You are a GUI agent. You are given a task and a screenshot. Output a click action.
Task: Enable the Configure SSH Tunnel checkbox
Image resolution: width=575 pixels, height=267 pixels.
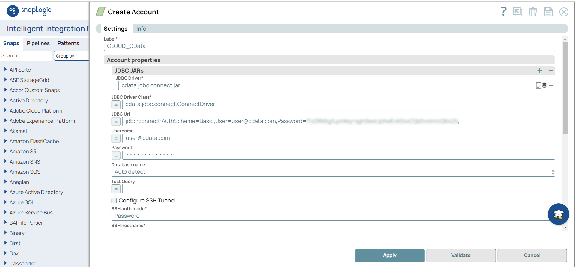click(114, 201)
